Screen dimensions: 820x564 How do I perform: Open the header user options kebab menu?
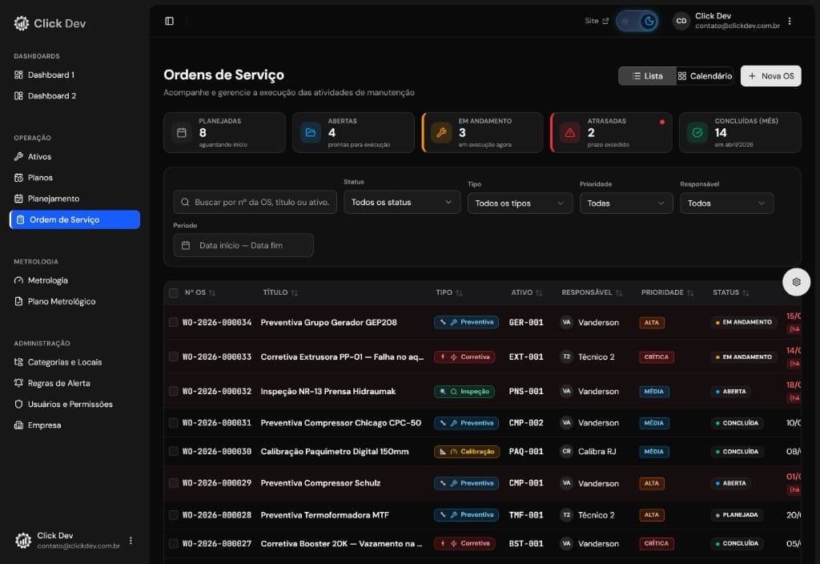pos(790,21)
